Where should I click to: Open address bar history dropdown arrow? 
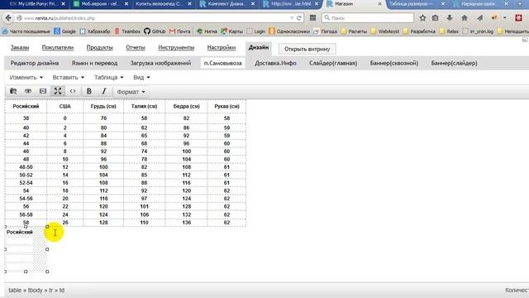click(292, 18)
